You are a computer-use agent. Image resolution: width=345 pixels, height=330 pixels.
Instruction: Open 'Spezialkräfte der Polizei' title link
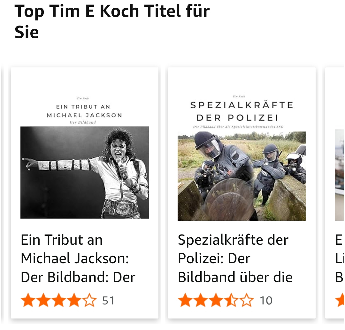pos(235,258)
